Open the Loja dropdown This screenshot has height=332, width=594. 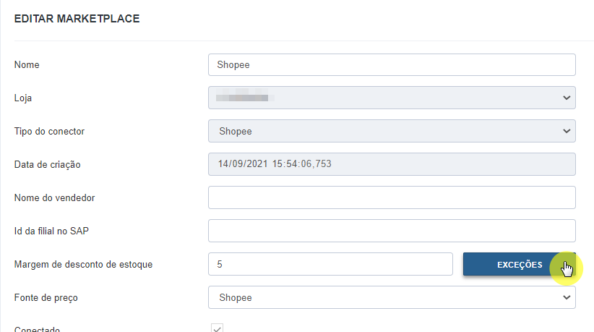coord(392,98)
